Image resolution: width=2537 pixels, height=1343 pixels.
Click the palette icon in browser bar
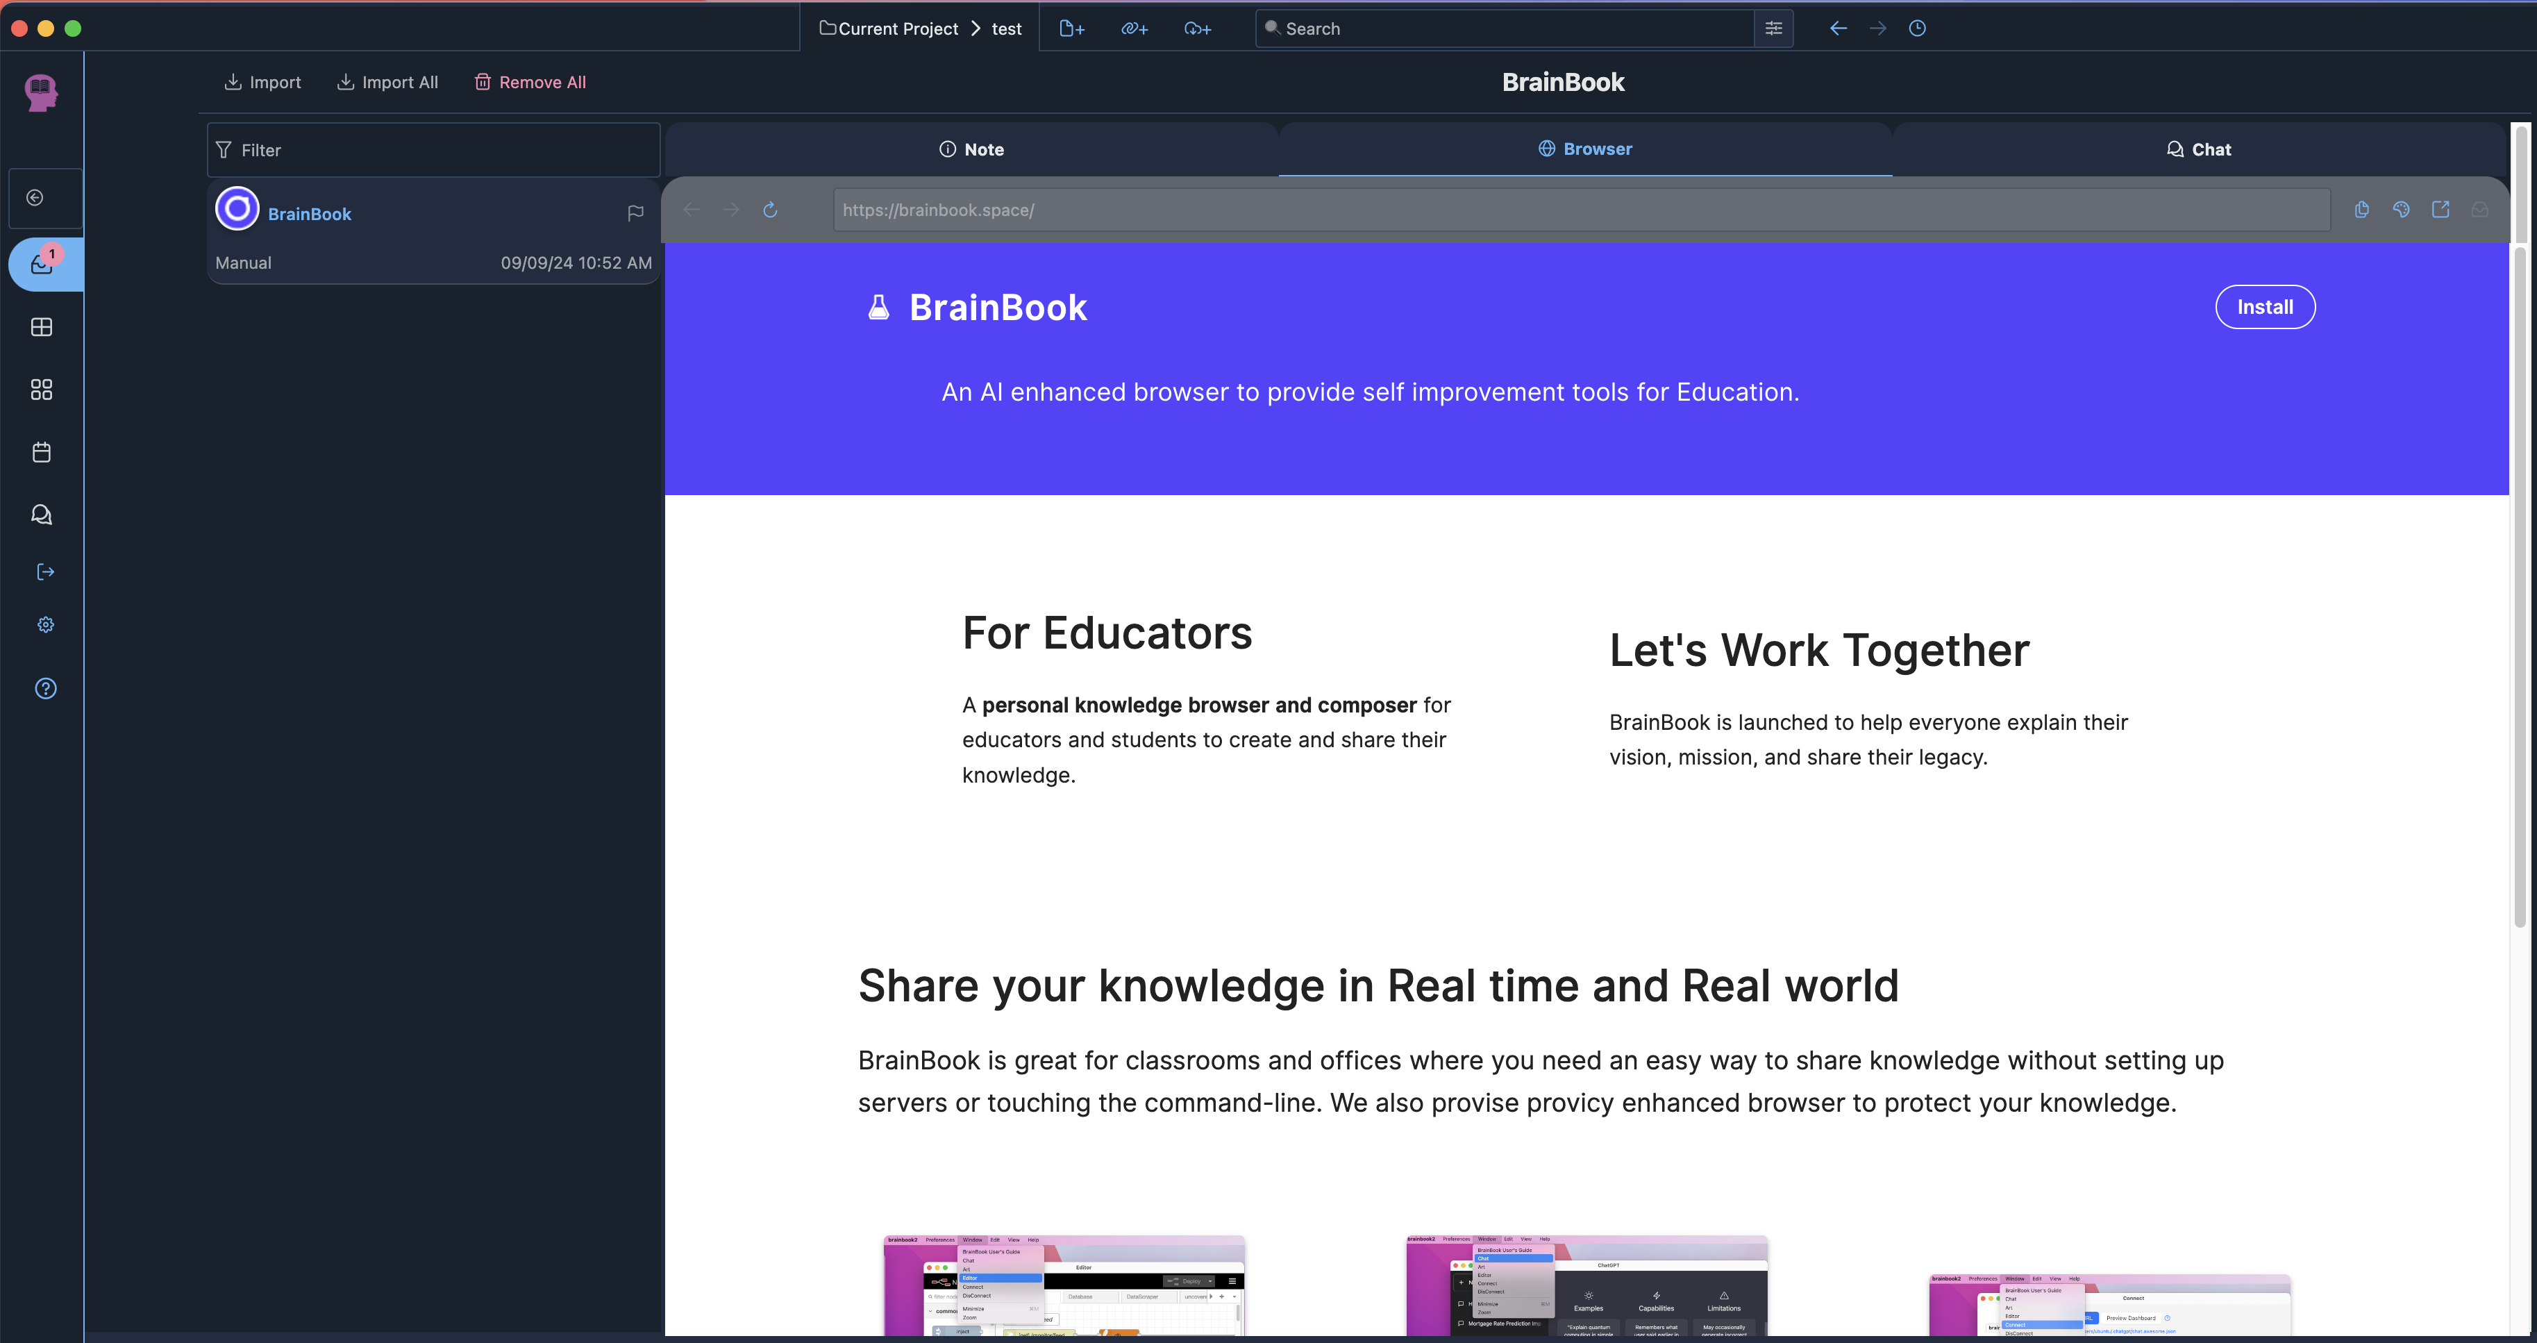(x=2401, y=210)
